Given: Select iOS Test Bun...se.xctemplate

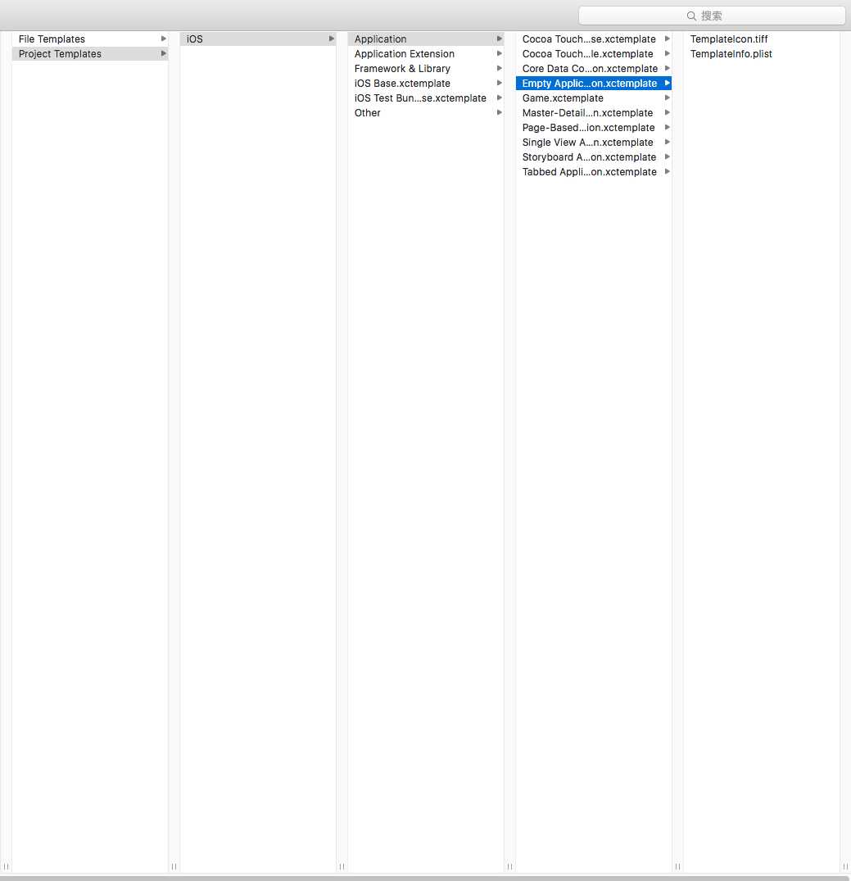Looking at the screenshot, I should click(x=426, y=98).
